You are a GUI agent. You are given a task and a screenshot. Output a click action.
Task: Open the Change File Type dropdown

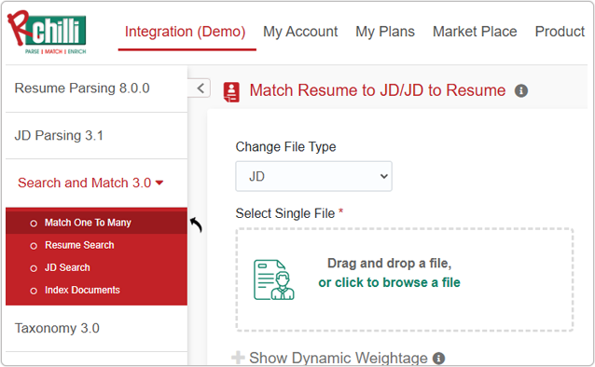313,176
